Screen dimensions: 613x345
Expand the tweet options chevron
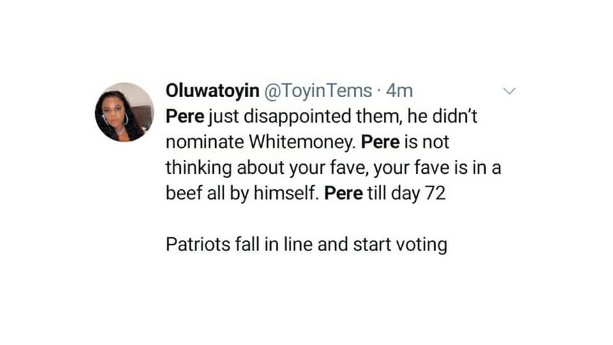pos(509,92)
